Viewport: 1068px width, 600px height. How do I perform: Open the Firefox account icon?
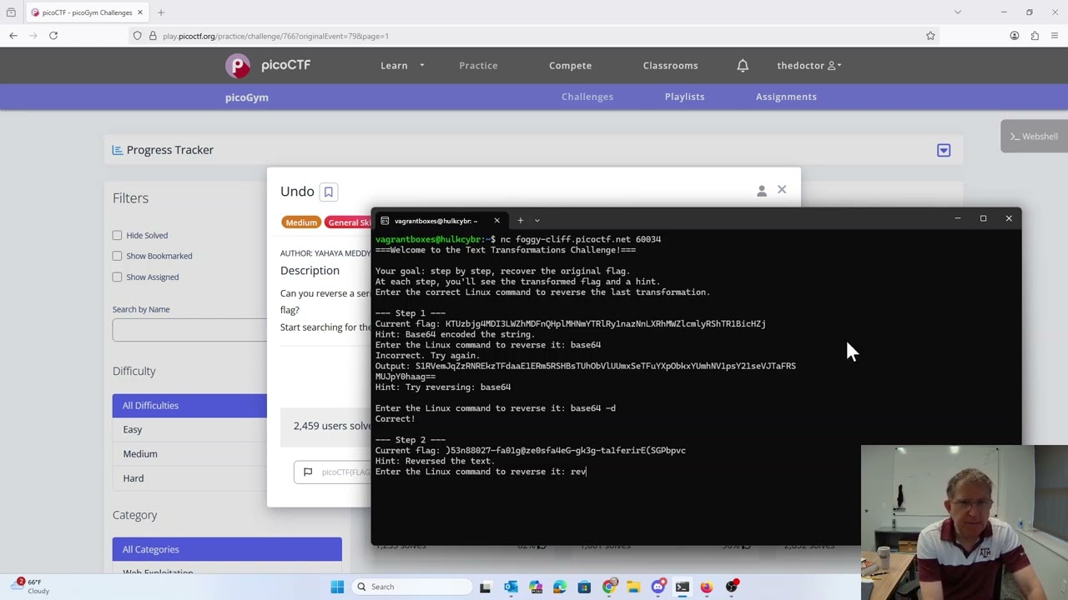coord(1015,36)
